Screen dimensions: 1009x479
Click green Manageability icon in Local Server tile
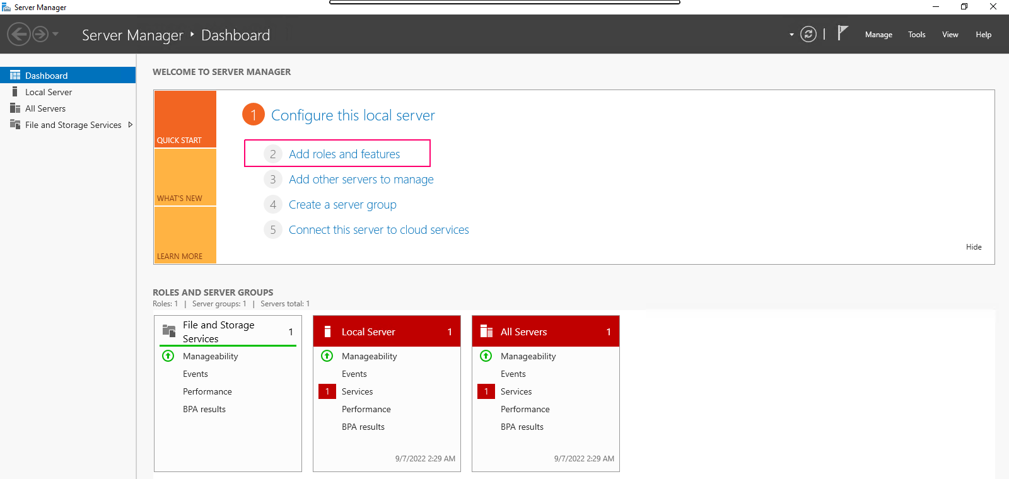tap(327, 356)
